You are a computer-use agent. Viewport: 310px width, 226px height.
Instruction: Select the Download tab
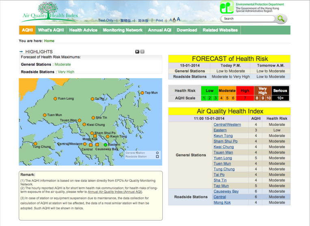(x=187, y=30)
